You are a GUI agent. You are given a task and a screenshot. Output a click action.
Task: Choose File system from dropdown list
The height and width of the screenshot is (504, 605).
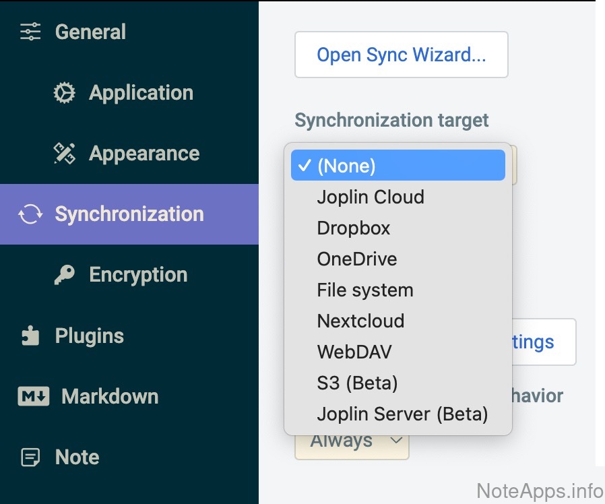pyautogui.click(x=365, y=290)
